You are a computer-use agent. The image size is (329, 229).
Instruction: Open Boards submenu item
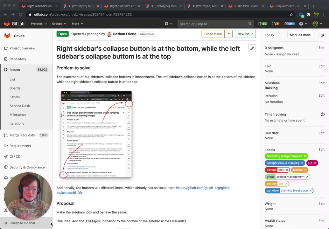coord(15,88)
